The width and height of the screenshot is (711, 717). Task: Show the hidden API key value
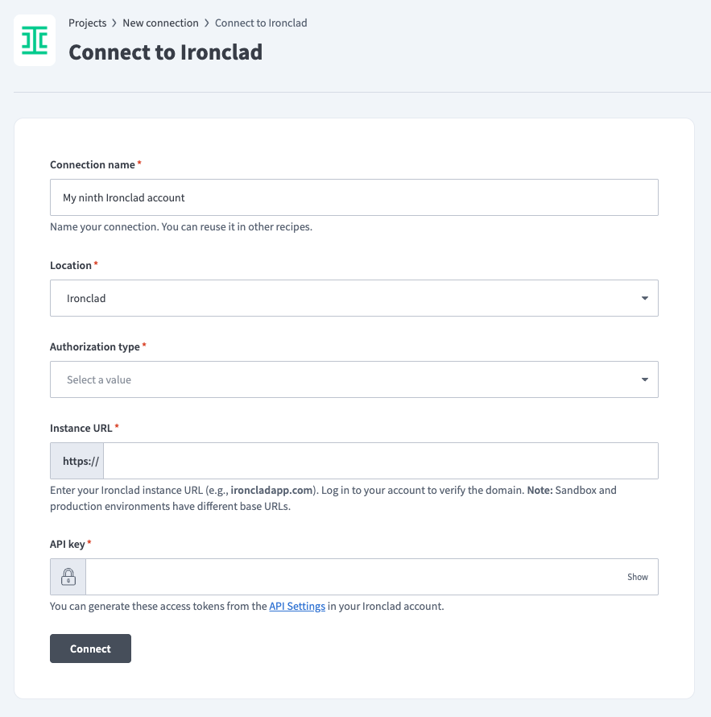pyautogui.click(x=638, y=577)
